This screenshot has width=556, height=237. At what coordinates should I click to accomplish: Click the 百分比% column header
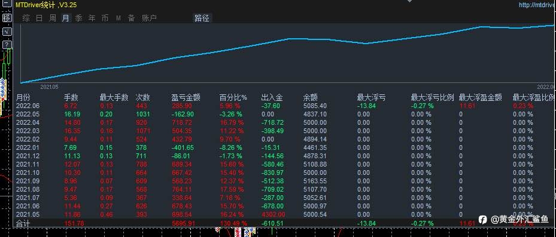click(x=233, y=97)
